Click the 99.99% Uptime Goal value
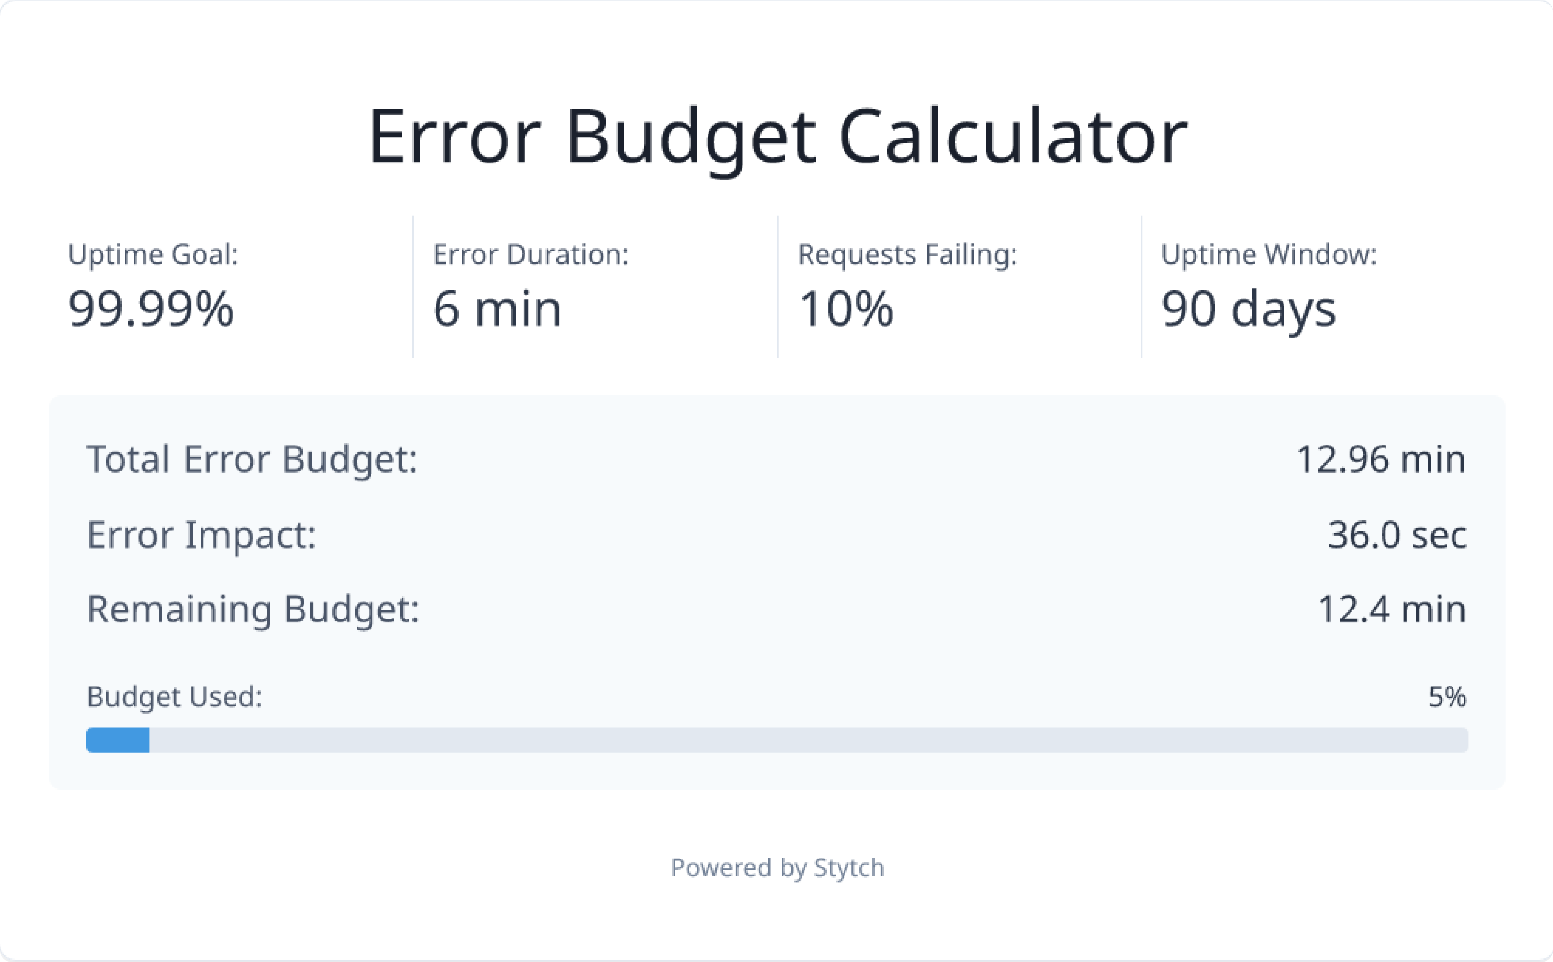Image resolution: width=1553 pixels, height=962 pixels. 151,312
